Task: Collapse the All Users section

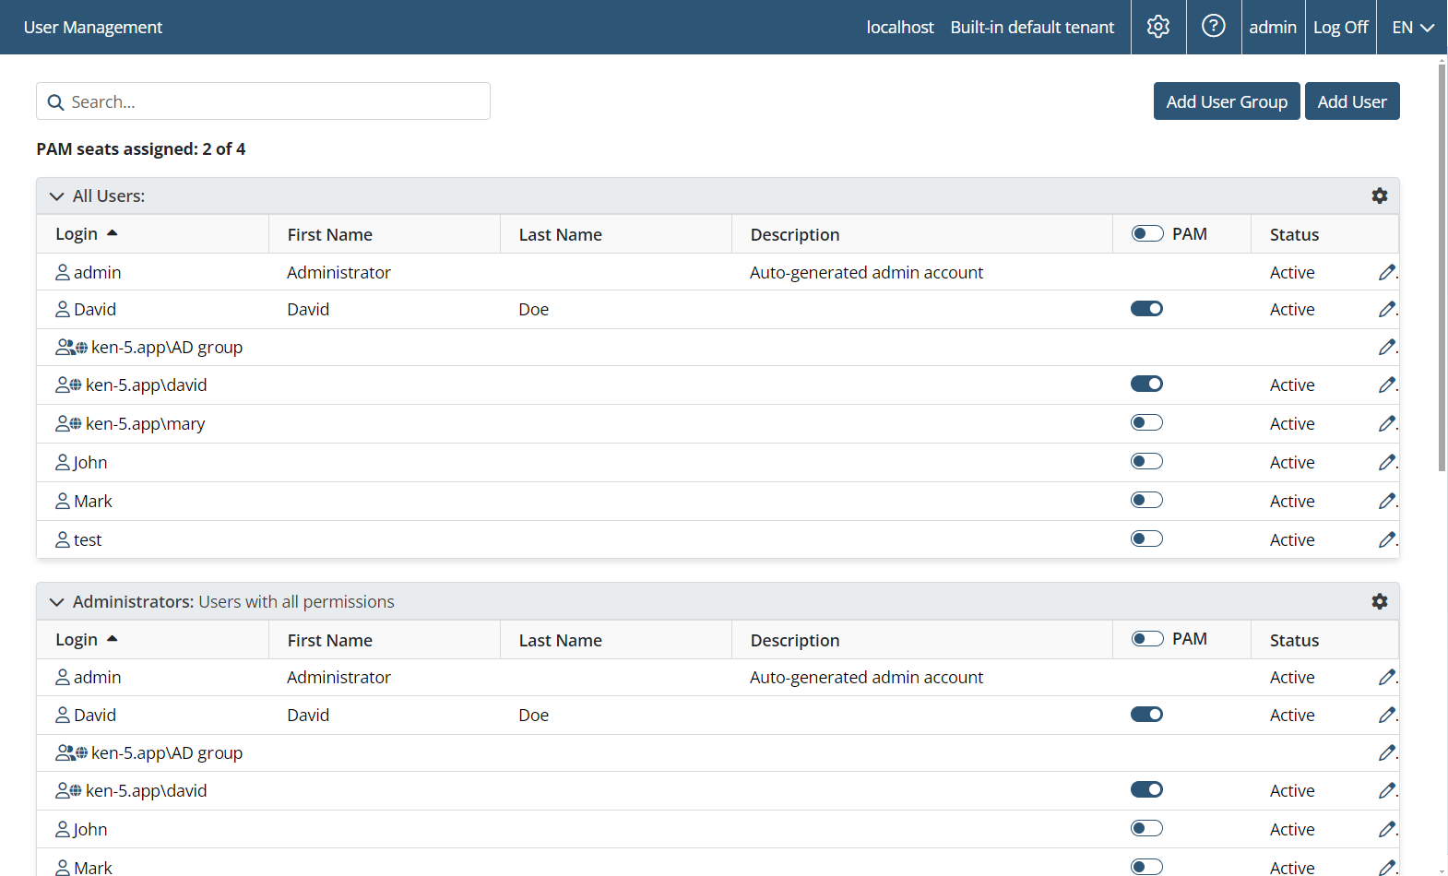Action: click(x=56, y=196)
